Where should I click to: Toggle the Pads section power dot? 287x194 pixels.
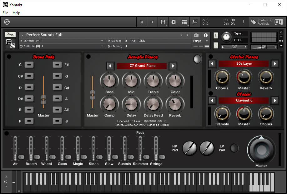tap(6, 133)
